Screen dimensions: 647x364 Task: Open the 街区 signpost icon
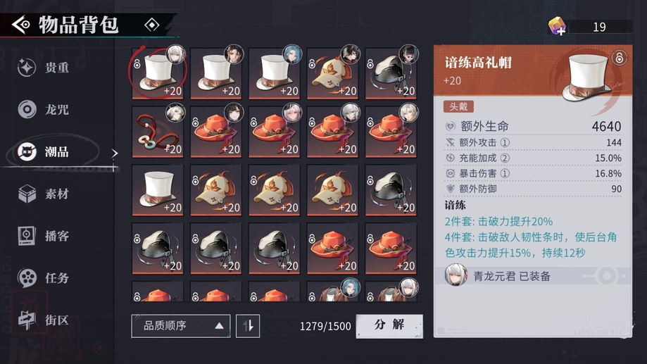27,320
